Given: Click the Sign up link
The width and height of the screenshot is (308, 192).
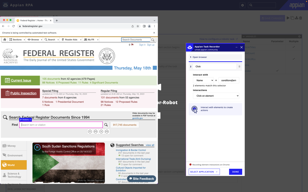Looking at the screenshot, I should point(151,45).
